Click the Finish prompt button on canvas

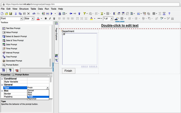tap(68, 71)
